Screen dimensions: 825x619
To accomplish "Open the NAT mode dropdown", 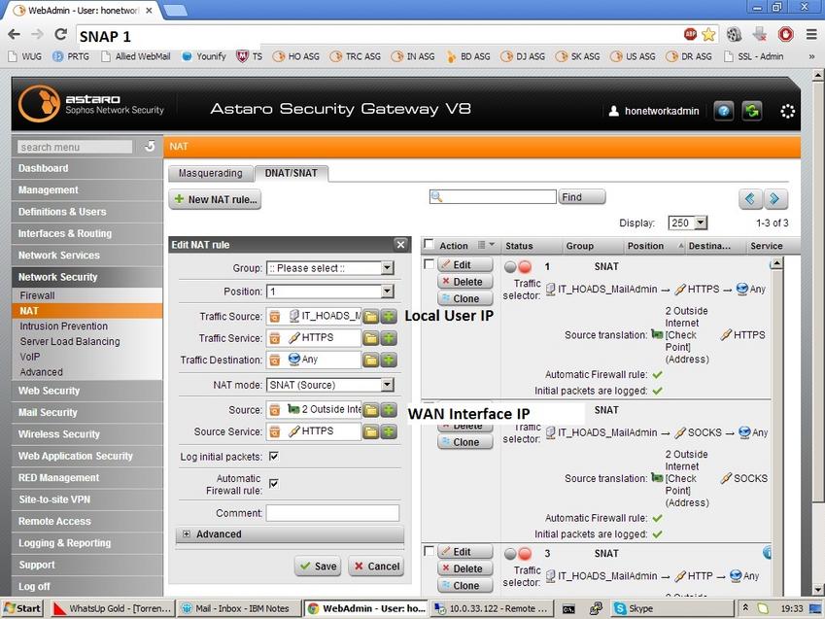I will coord(329,385).
